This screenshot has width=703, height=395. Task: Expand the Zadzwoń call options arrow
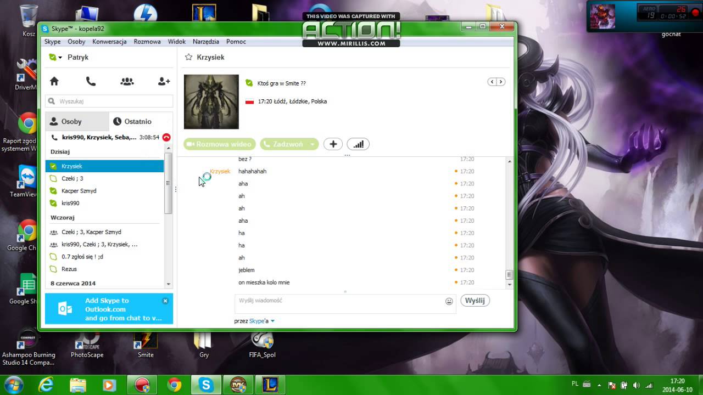(312, 144)
